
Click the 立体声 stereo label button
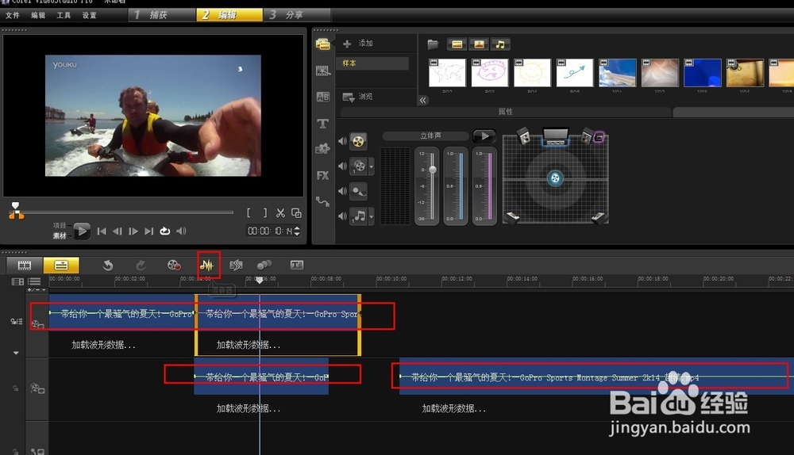tap(426, 136)
